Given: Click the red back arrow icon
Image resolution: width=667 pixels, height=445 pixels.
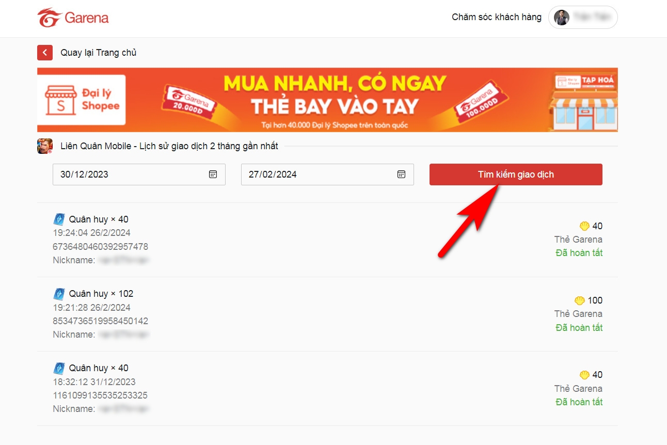Looking at the screenshot, I should [x=44, y=52].
